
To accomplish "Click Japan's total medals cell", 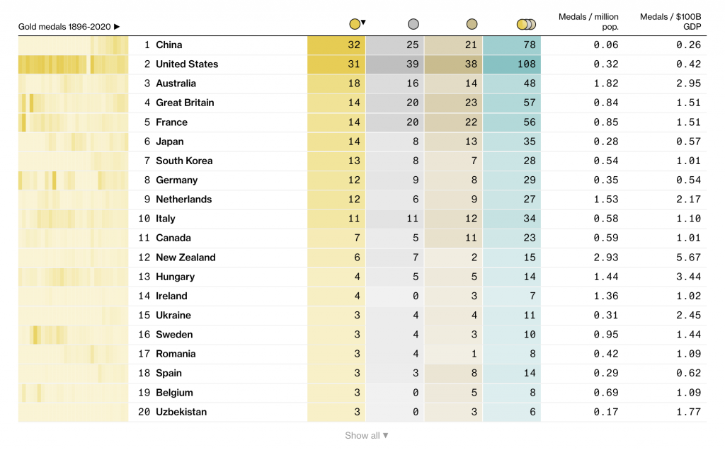I will [511, 141].
